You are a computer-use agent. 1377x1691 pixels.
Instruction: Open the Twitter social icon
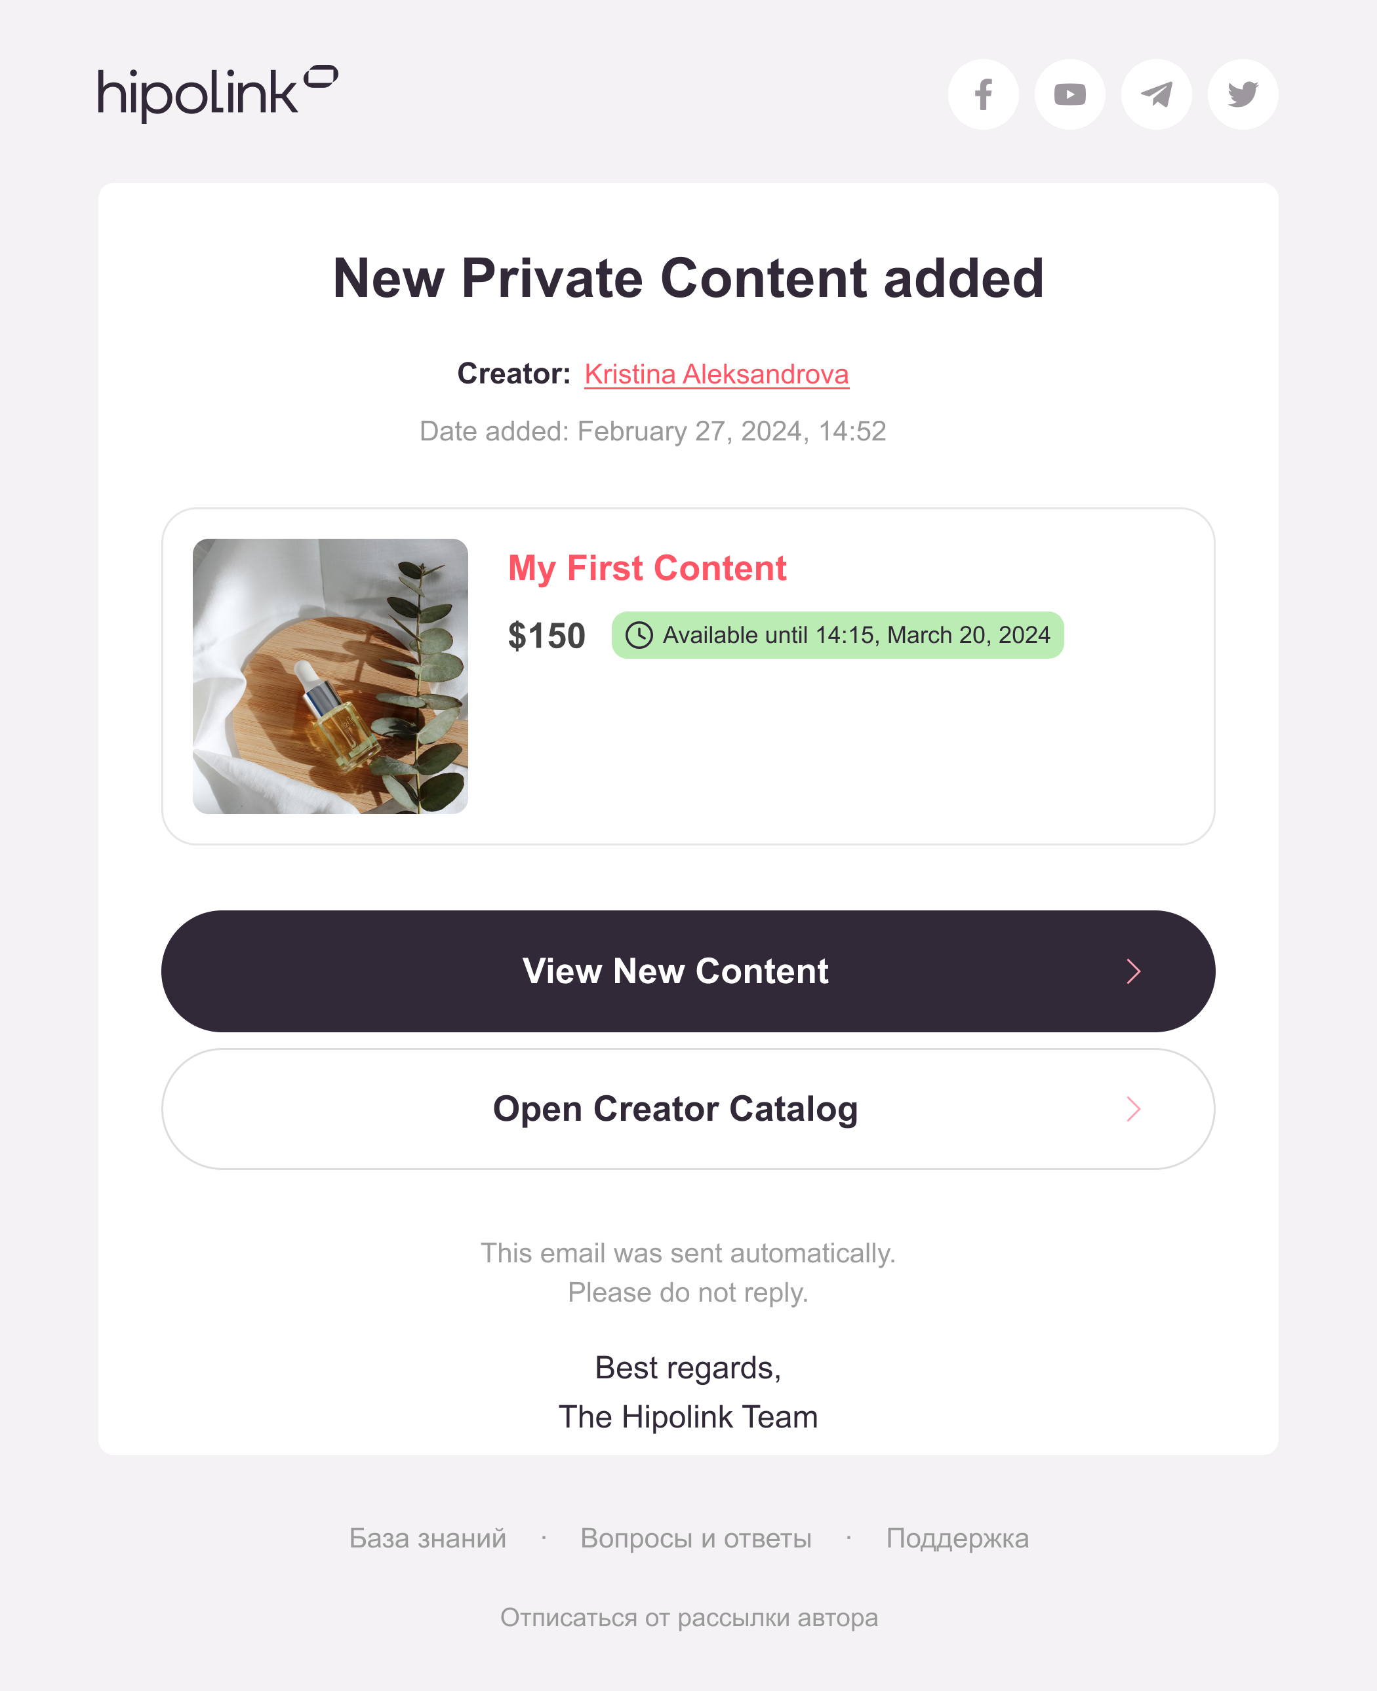click(1242, 94)
